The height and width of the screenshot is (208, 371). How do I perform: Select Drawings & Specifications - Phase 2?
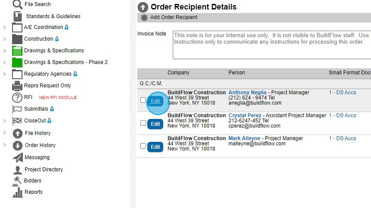tap(66, 62)
